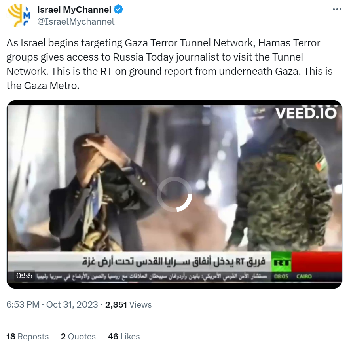Open the Israel MyChannel display name
The image size is (349, 350).
click(x=74, y=10)
